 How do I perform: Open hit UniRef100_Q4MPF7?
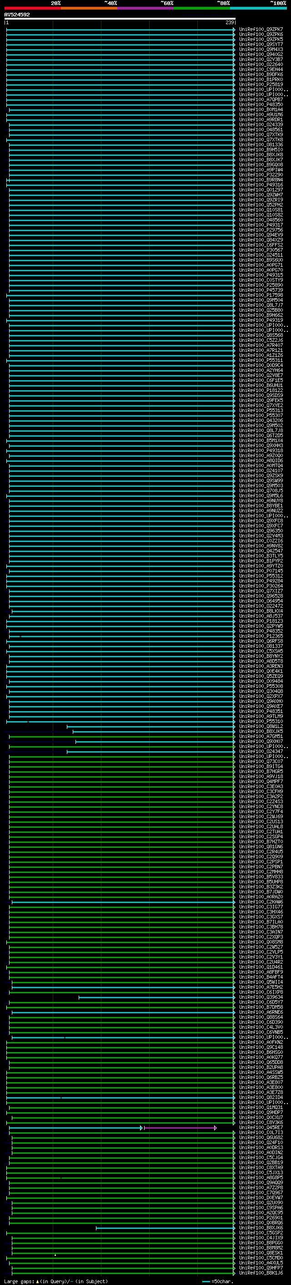tap(261, 782)
